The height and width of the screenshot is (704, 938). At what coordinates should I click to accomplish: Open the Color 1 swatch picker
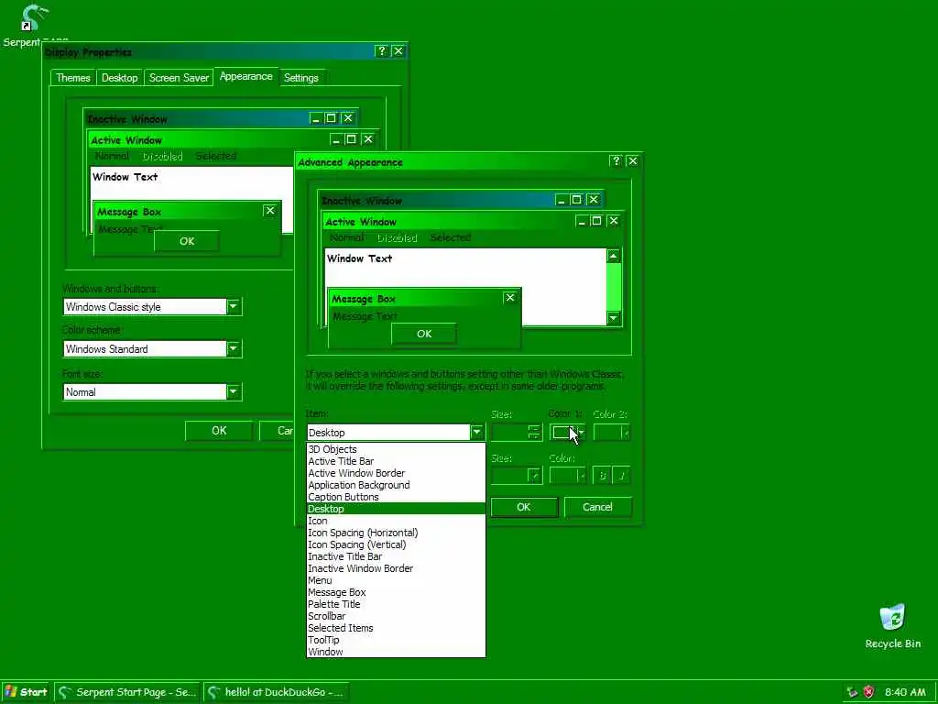(567, 433)
